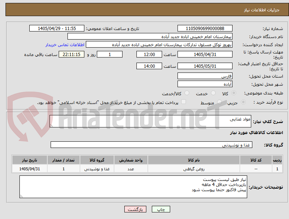Click the غذا و نوشیدنی cell in table row
Viewport: 289px width, 219px height.
point(97,169)
